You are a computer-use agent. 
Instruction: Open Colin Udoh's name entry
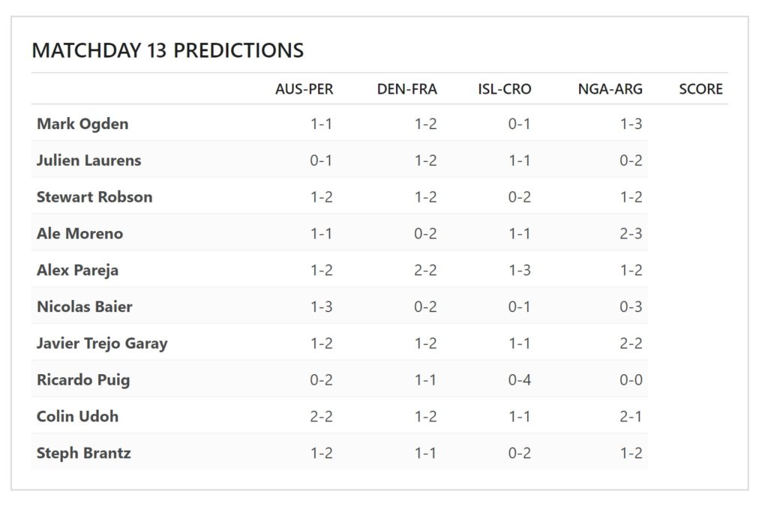pos(77,417)
